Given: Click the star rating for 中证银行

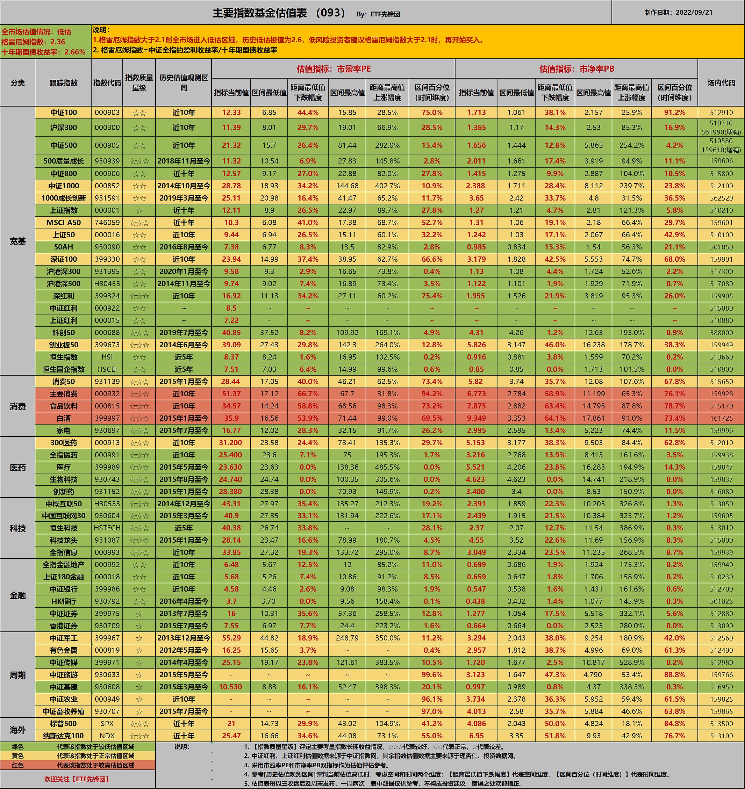Looking at the screenshot, I should tap(139, 589).
